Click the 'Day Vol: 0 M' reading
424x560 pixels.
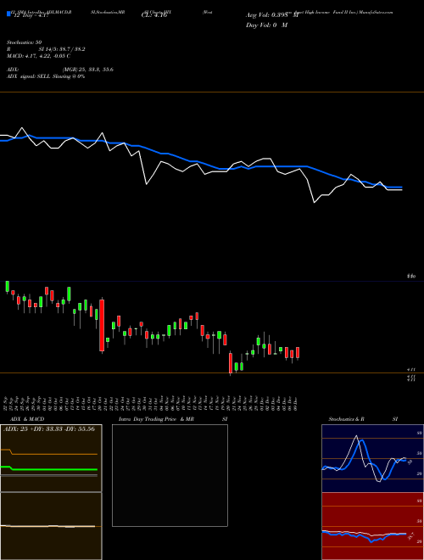point(266,25)
